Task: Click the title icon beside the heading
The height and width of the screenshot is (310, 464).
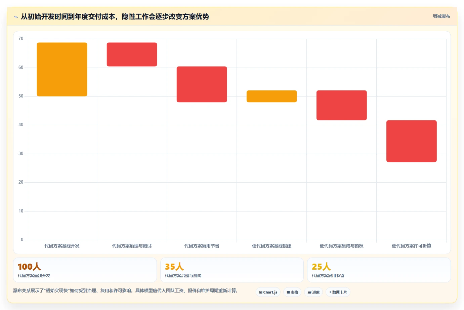Action: [x=16, y=17]
